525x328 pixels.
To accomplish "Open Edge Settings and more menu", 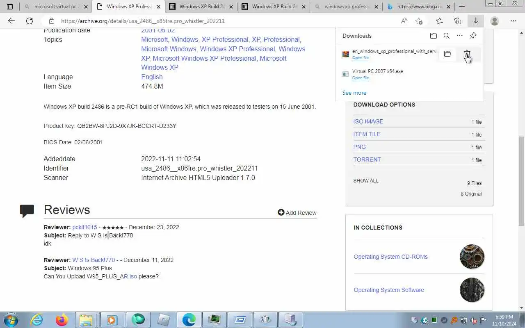I will (514, 21).
